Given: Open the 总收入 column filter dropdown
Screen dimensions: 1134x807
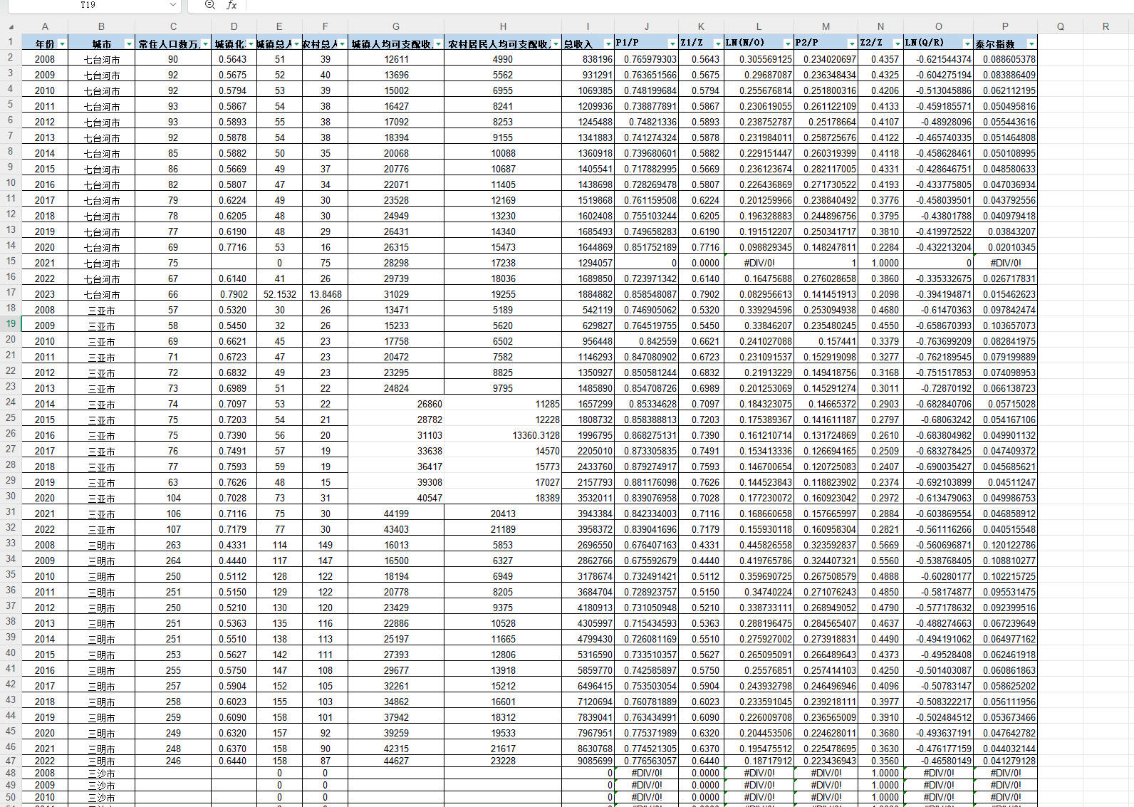Looking at the screenshot, I should coord(608,43).
